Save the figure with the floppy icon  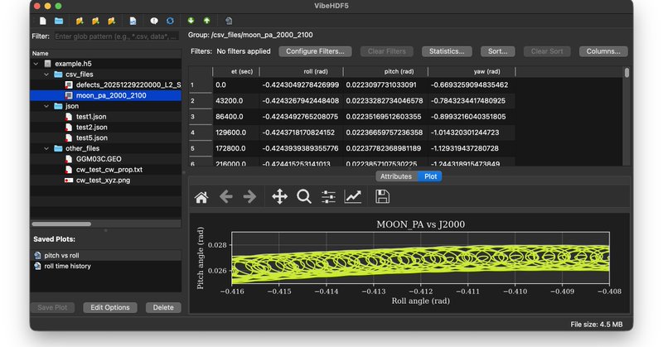click(382, 196)
